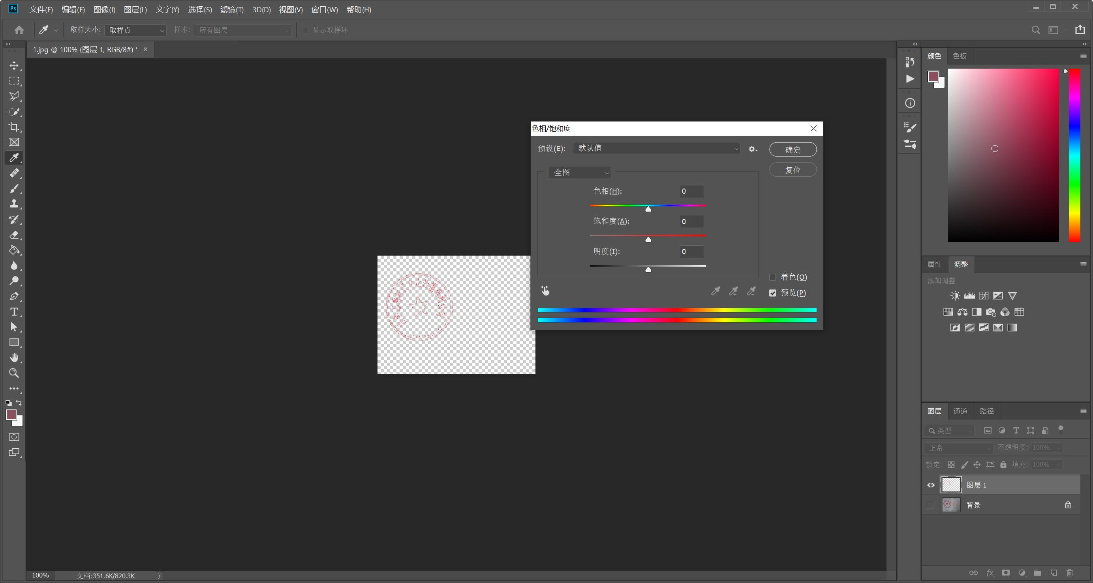Open the search icon at top right

click(1036, 30)
